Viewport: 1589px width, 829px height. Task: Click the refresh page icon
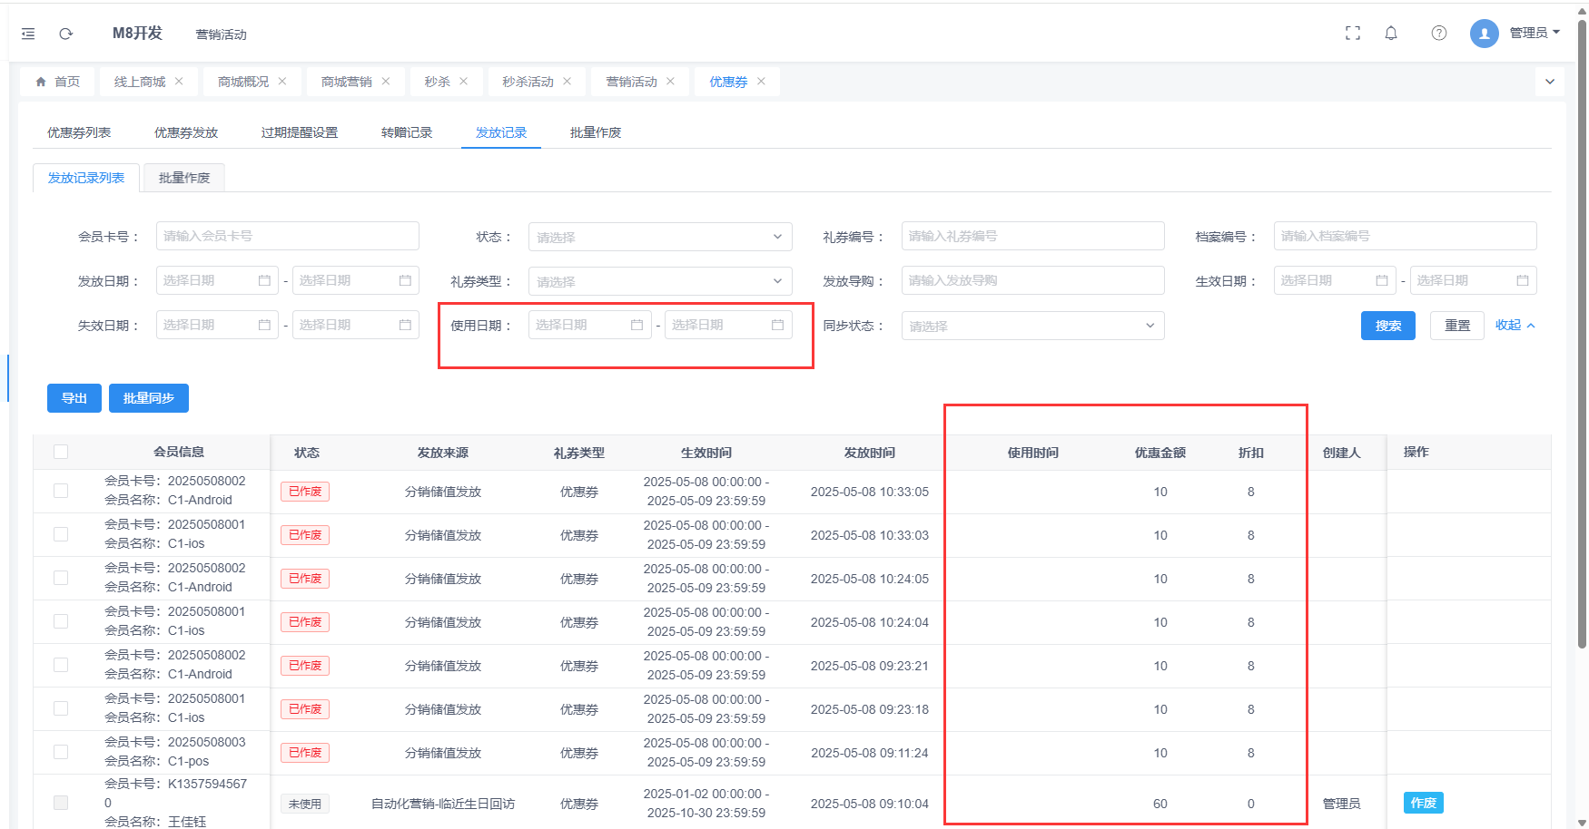[65, 34]
